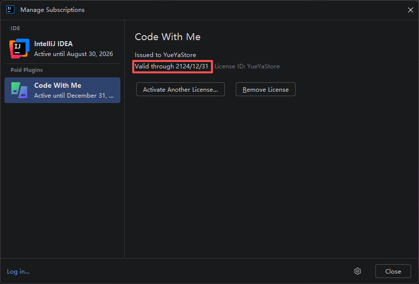The image size is (419, 284).
Task: Click the 'License ID: YueYaStore' text
Action: [247, 66]
